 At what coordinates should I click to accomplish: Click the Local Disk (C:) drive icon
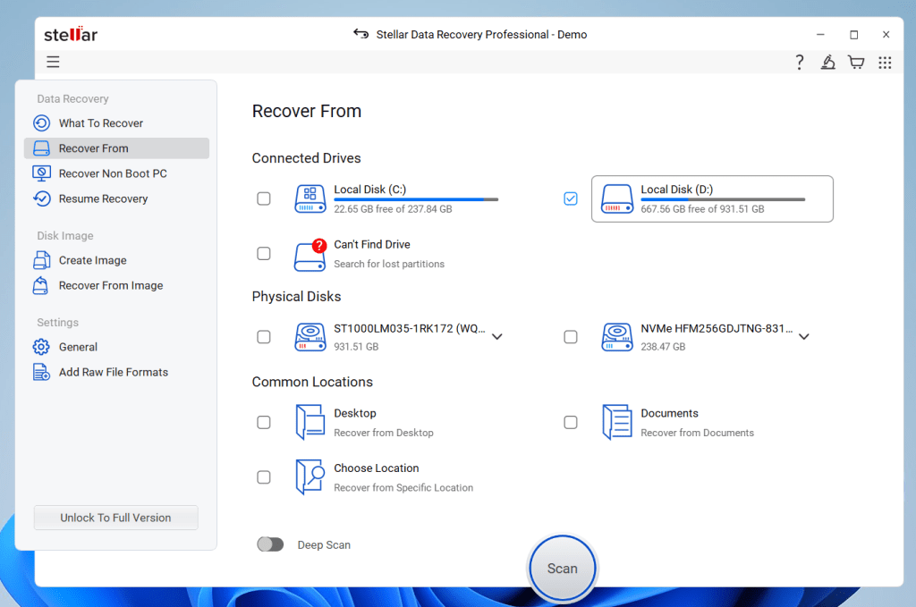(310, 199)
